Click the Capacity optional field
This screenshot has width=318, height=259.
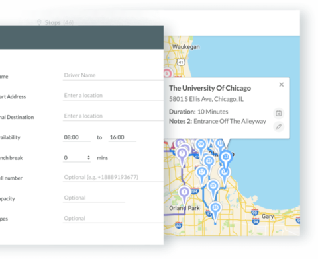[x=94, y=198]
